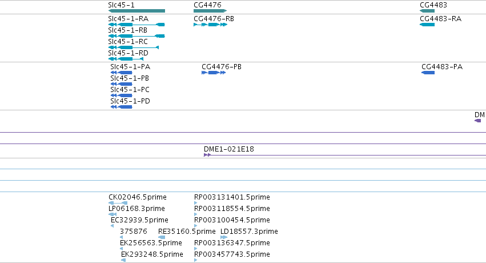Click the RP003457743.5prime EST glyph
486x263 pixels.
point(195,260)
